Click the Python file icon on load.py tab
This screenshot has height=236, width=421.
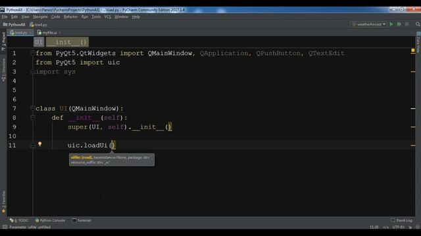[x=12, y=33]
